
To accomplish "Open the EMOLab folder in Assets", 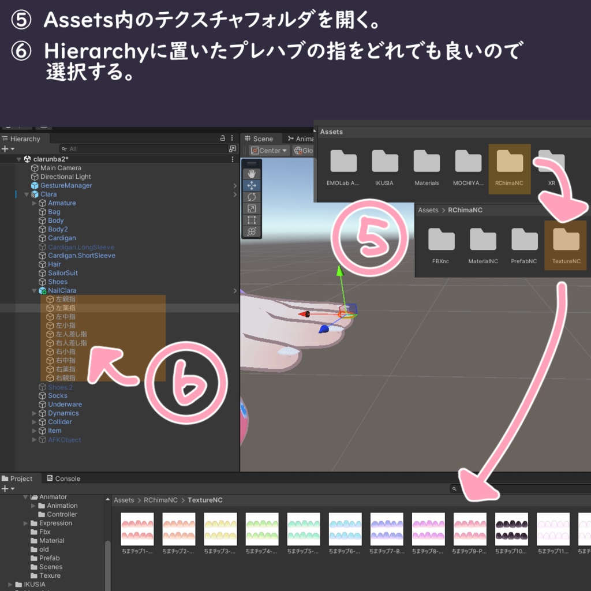I will tap(343, 169).
